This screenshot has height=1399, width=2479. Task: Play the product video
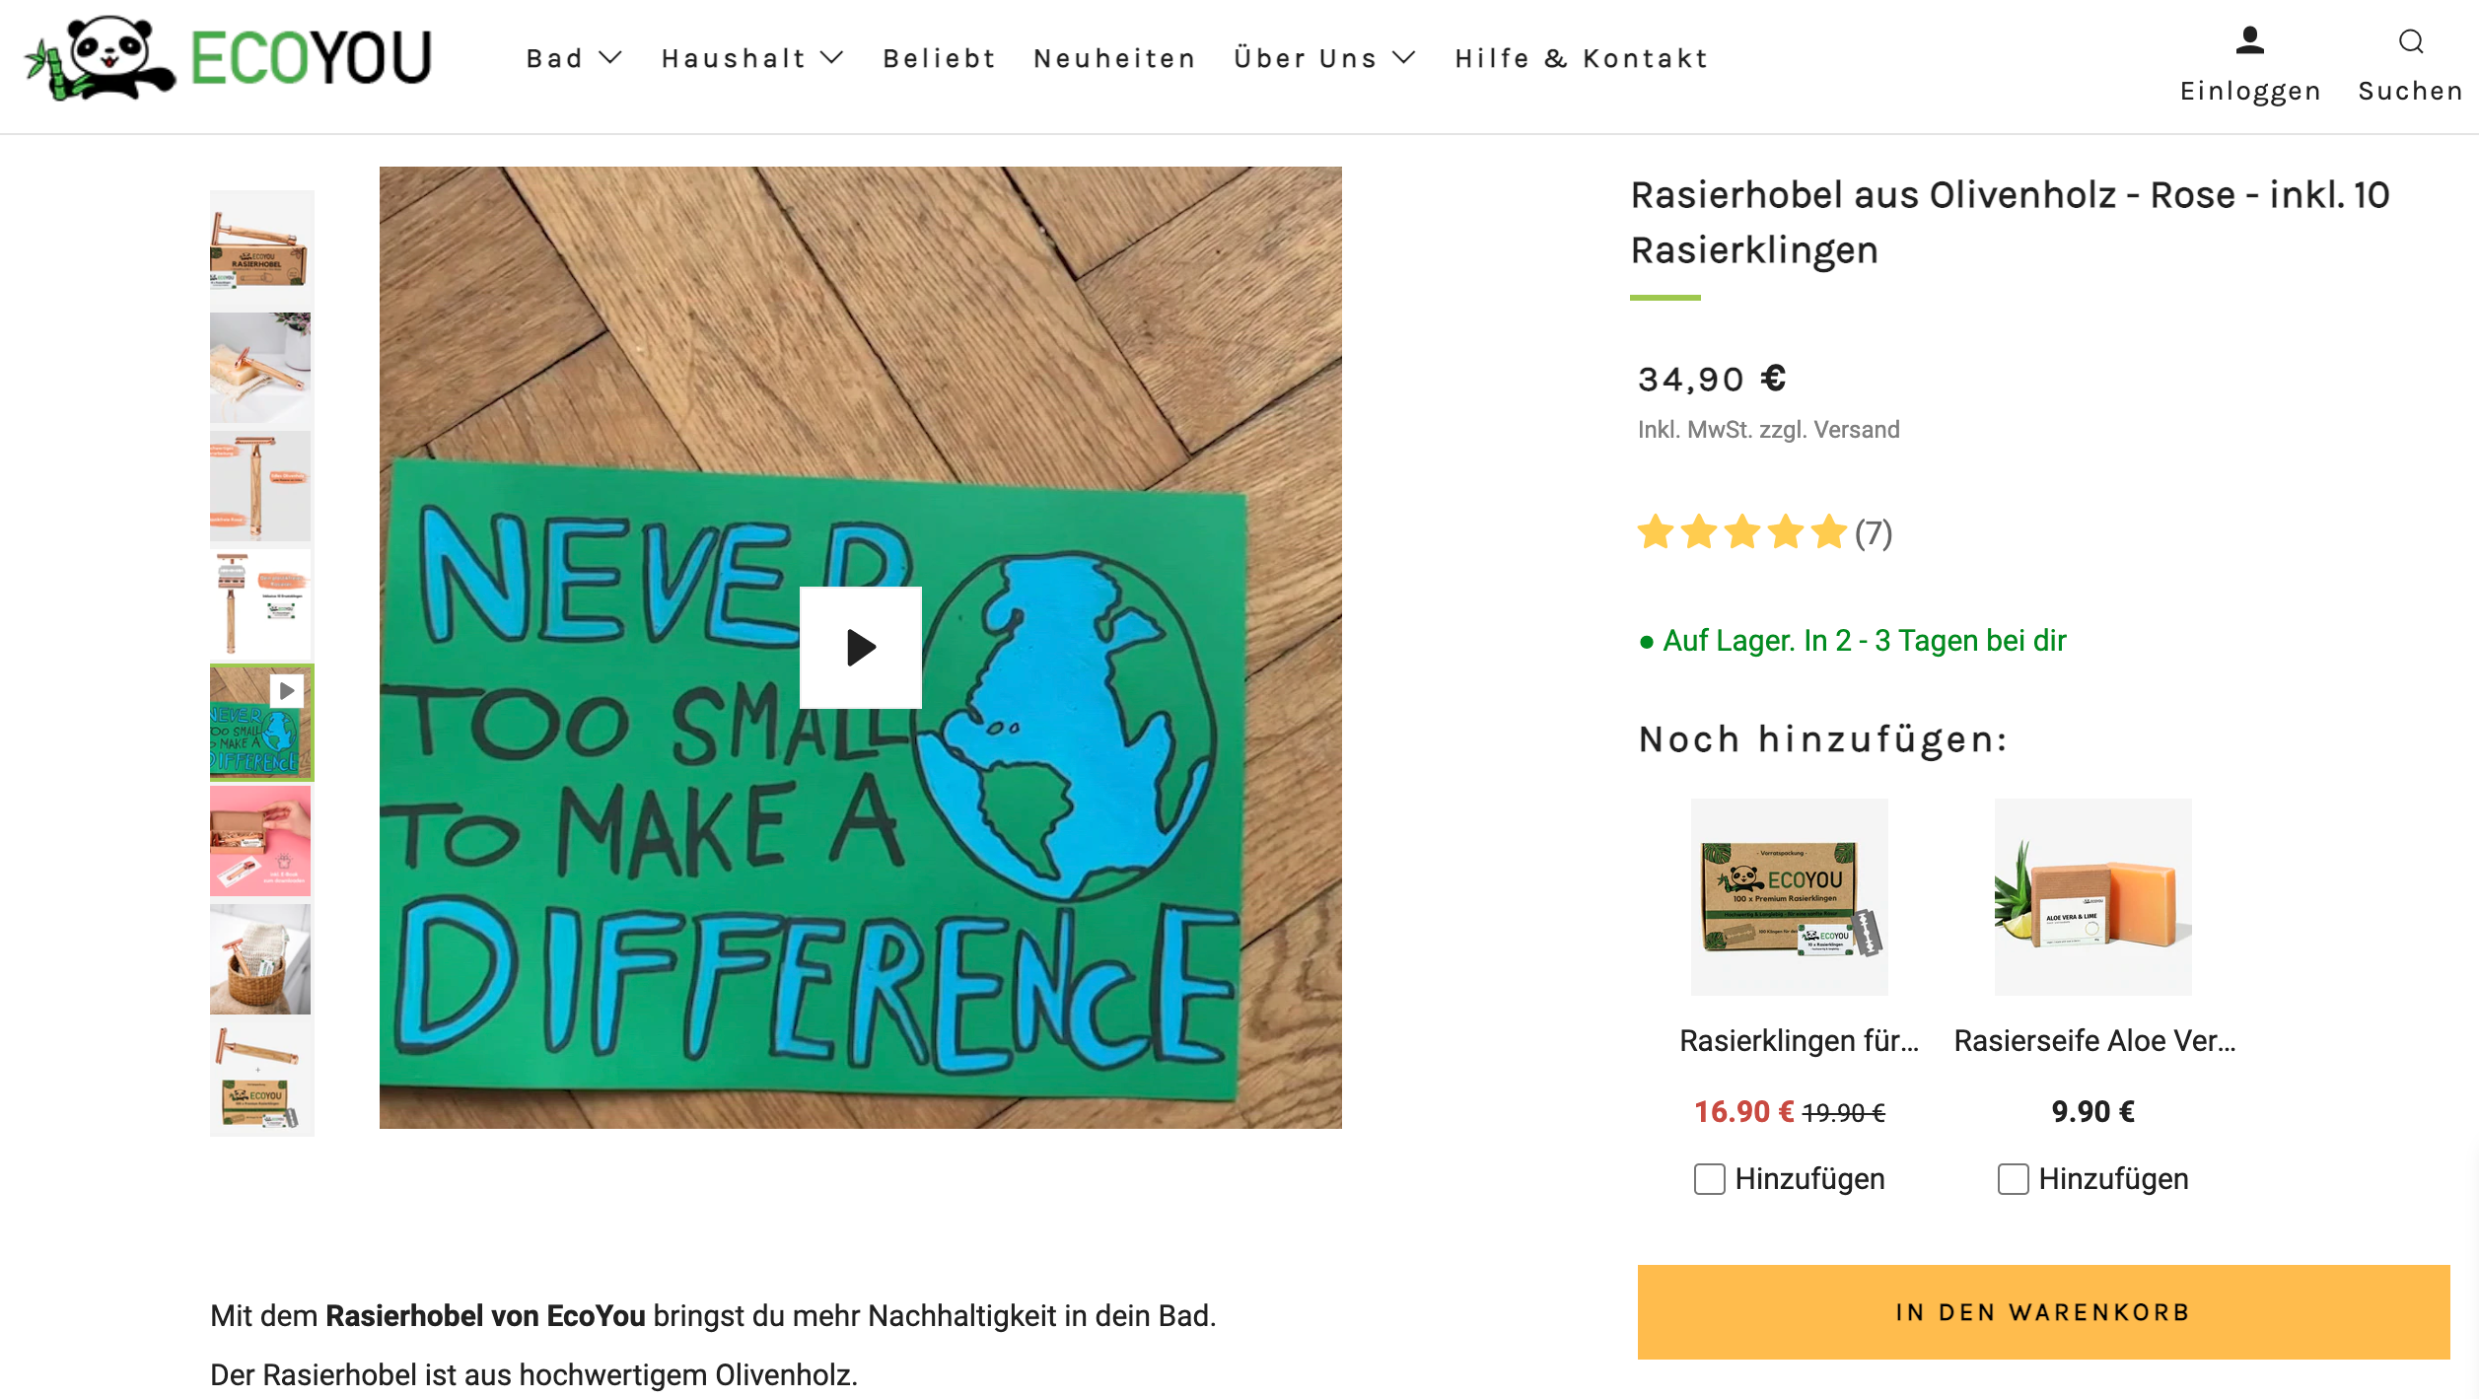coord(860,648)
